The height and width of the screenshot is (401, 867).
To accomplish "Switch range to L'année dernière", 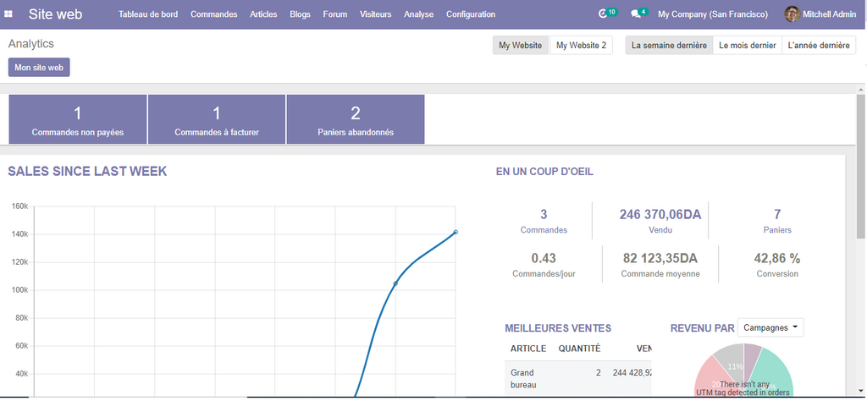I will tap(818, 46).
